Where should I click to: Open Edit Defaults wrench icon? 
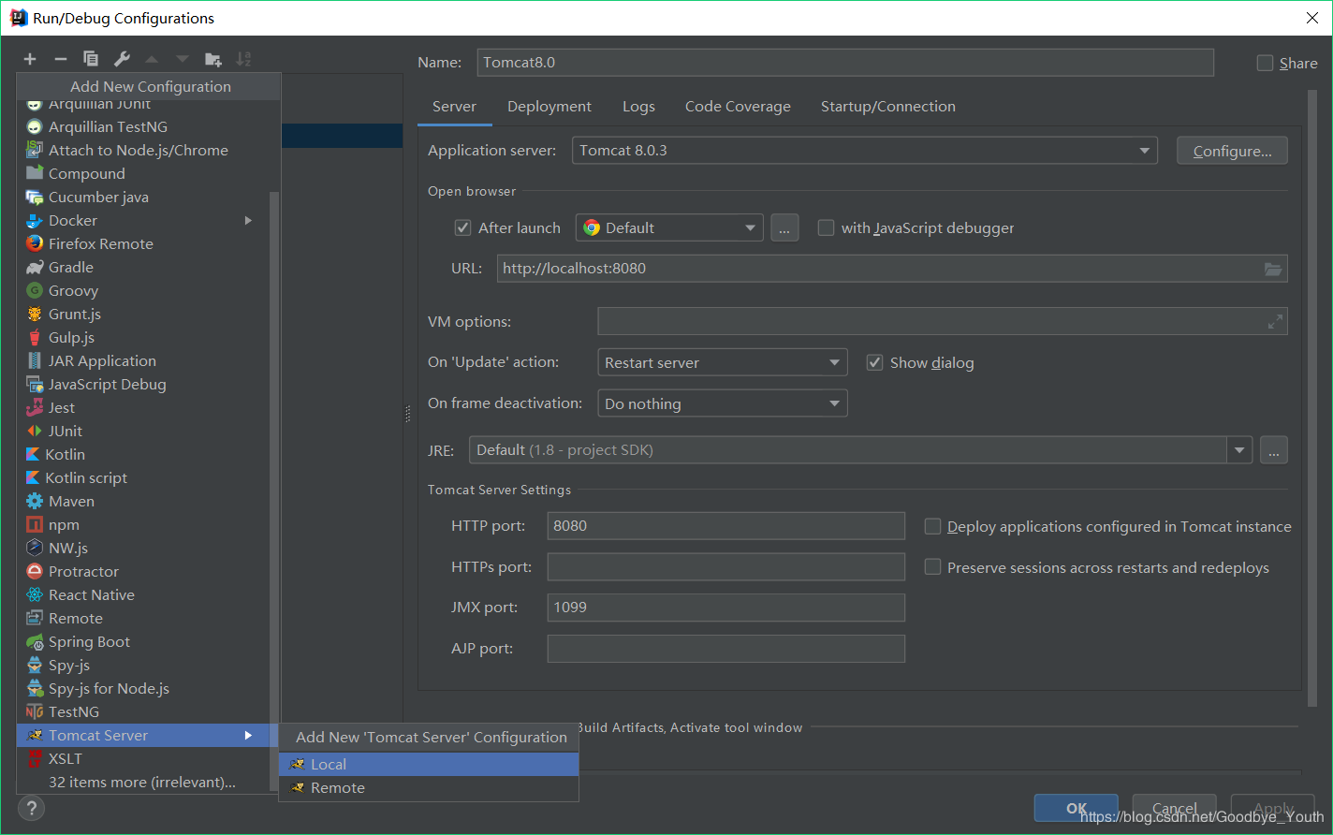pyautogui.click(x=122, y=59)
